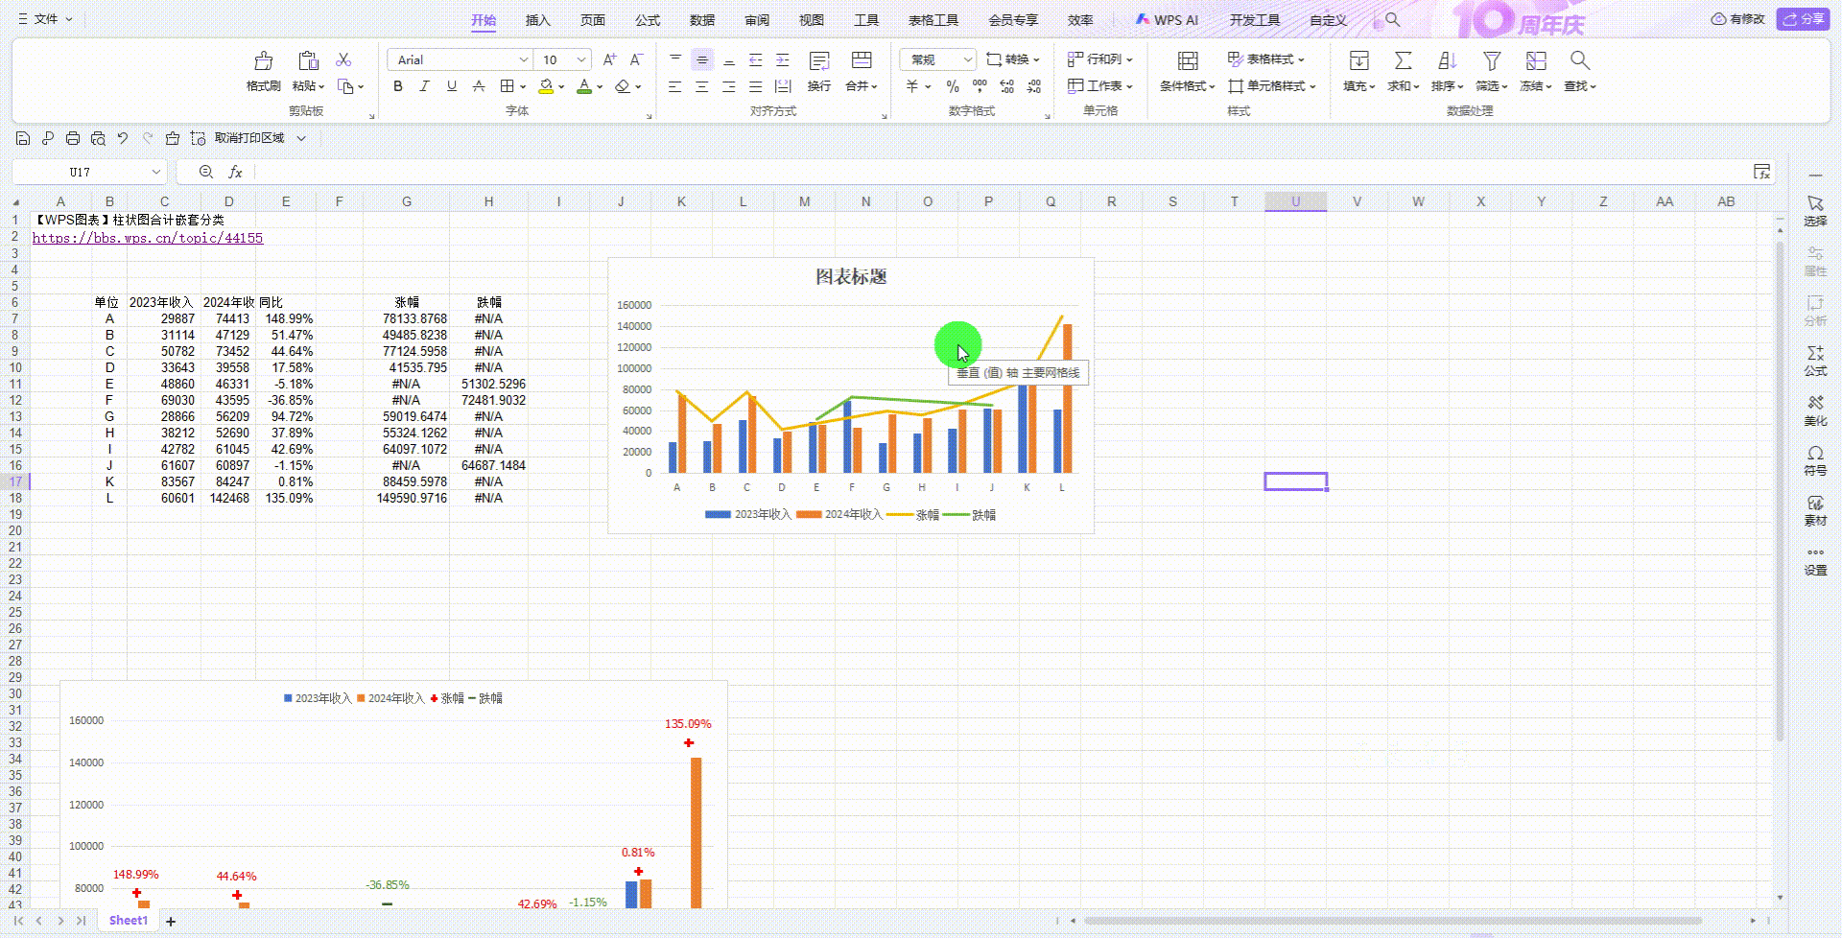
Task: Click the Freeze panes (冻结) icon
Action: coord(1536,61)
